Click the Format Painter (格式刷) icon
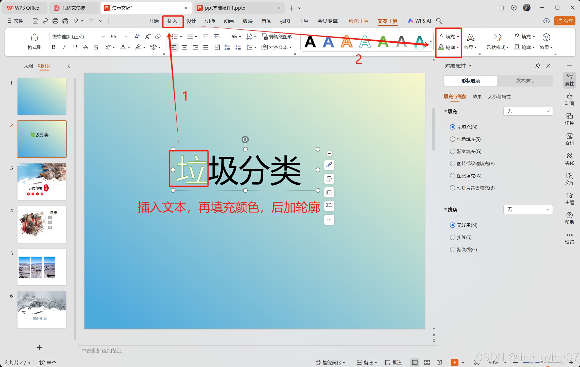This screenshot has width=580, height=367. pos(34,38)
